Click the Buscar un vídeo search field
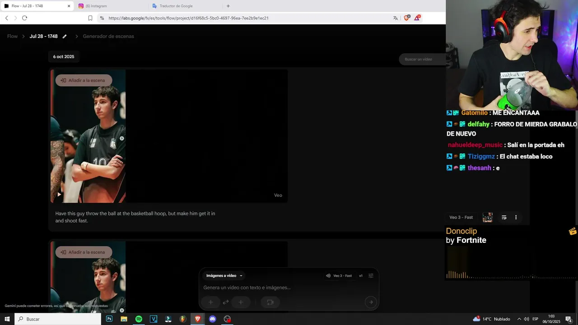578x325 pixels. (422, 59)
